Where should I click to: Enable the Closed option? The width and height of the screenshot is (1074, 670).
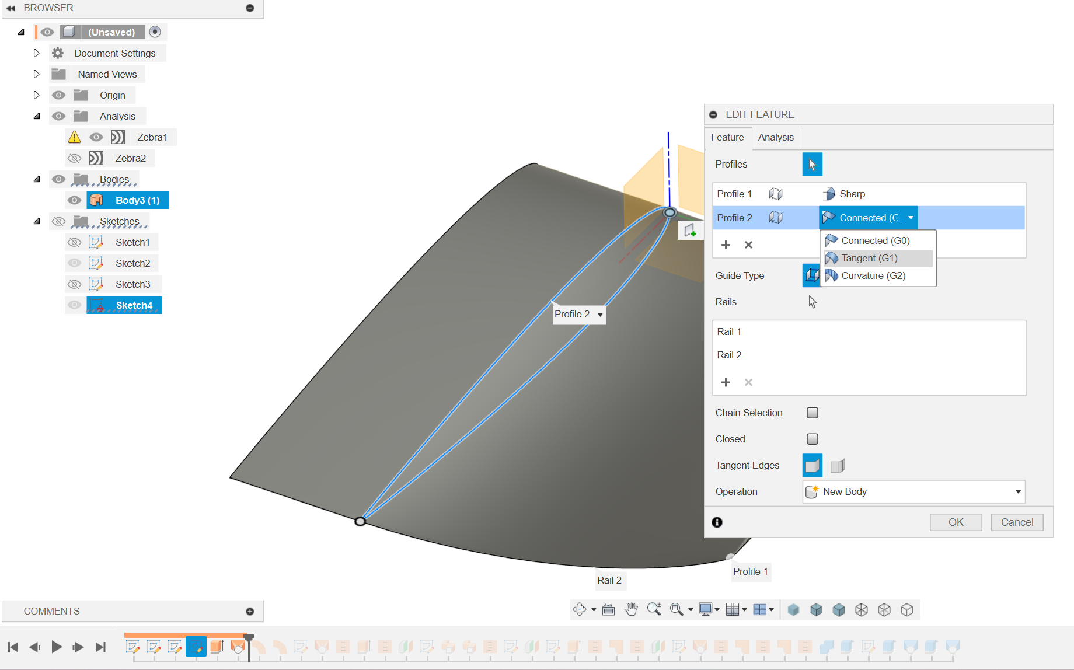812,438
